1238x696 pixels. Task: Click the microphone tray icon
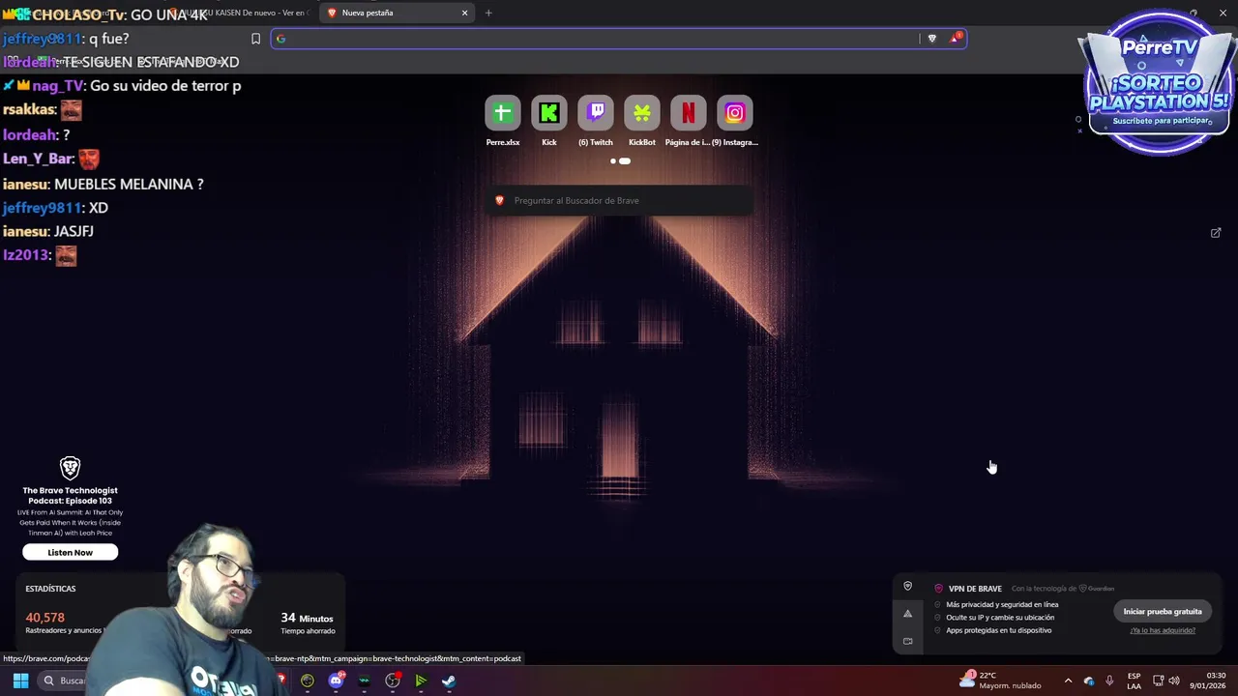(x=1109, y=681)
